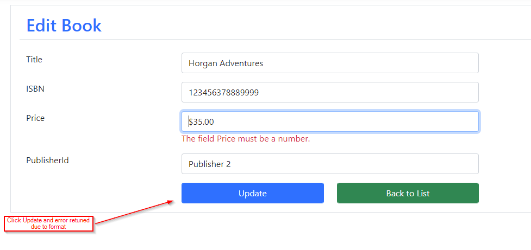Click the ISBN number 123456378889999
The width and height of the screenshot is (531, 250).
pos(223,93)
